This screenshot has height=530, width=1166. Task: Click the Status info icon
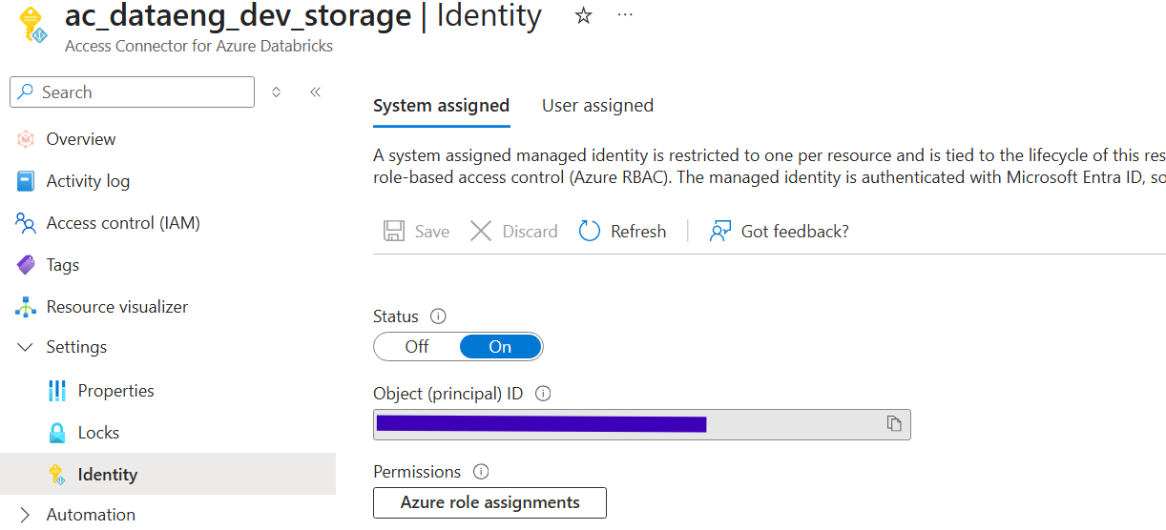pos(438,316)
